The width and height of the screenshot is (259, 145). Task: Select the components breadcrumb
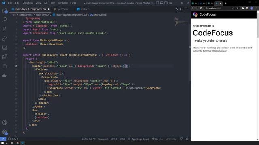pos(25,15)
